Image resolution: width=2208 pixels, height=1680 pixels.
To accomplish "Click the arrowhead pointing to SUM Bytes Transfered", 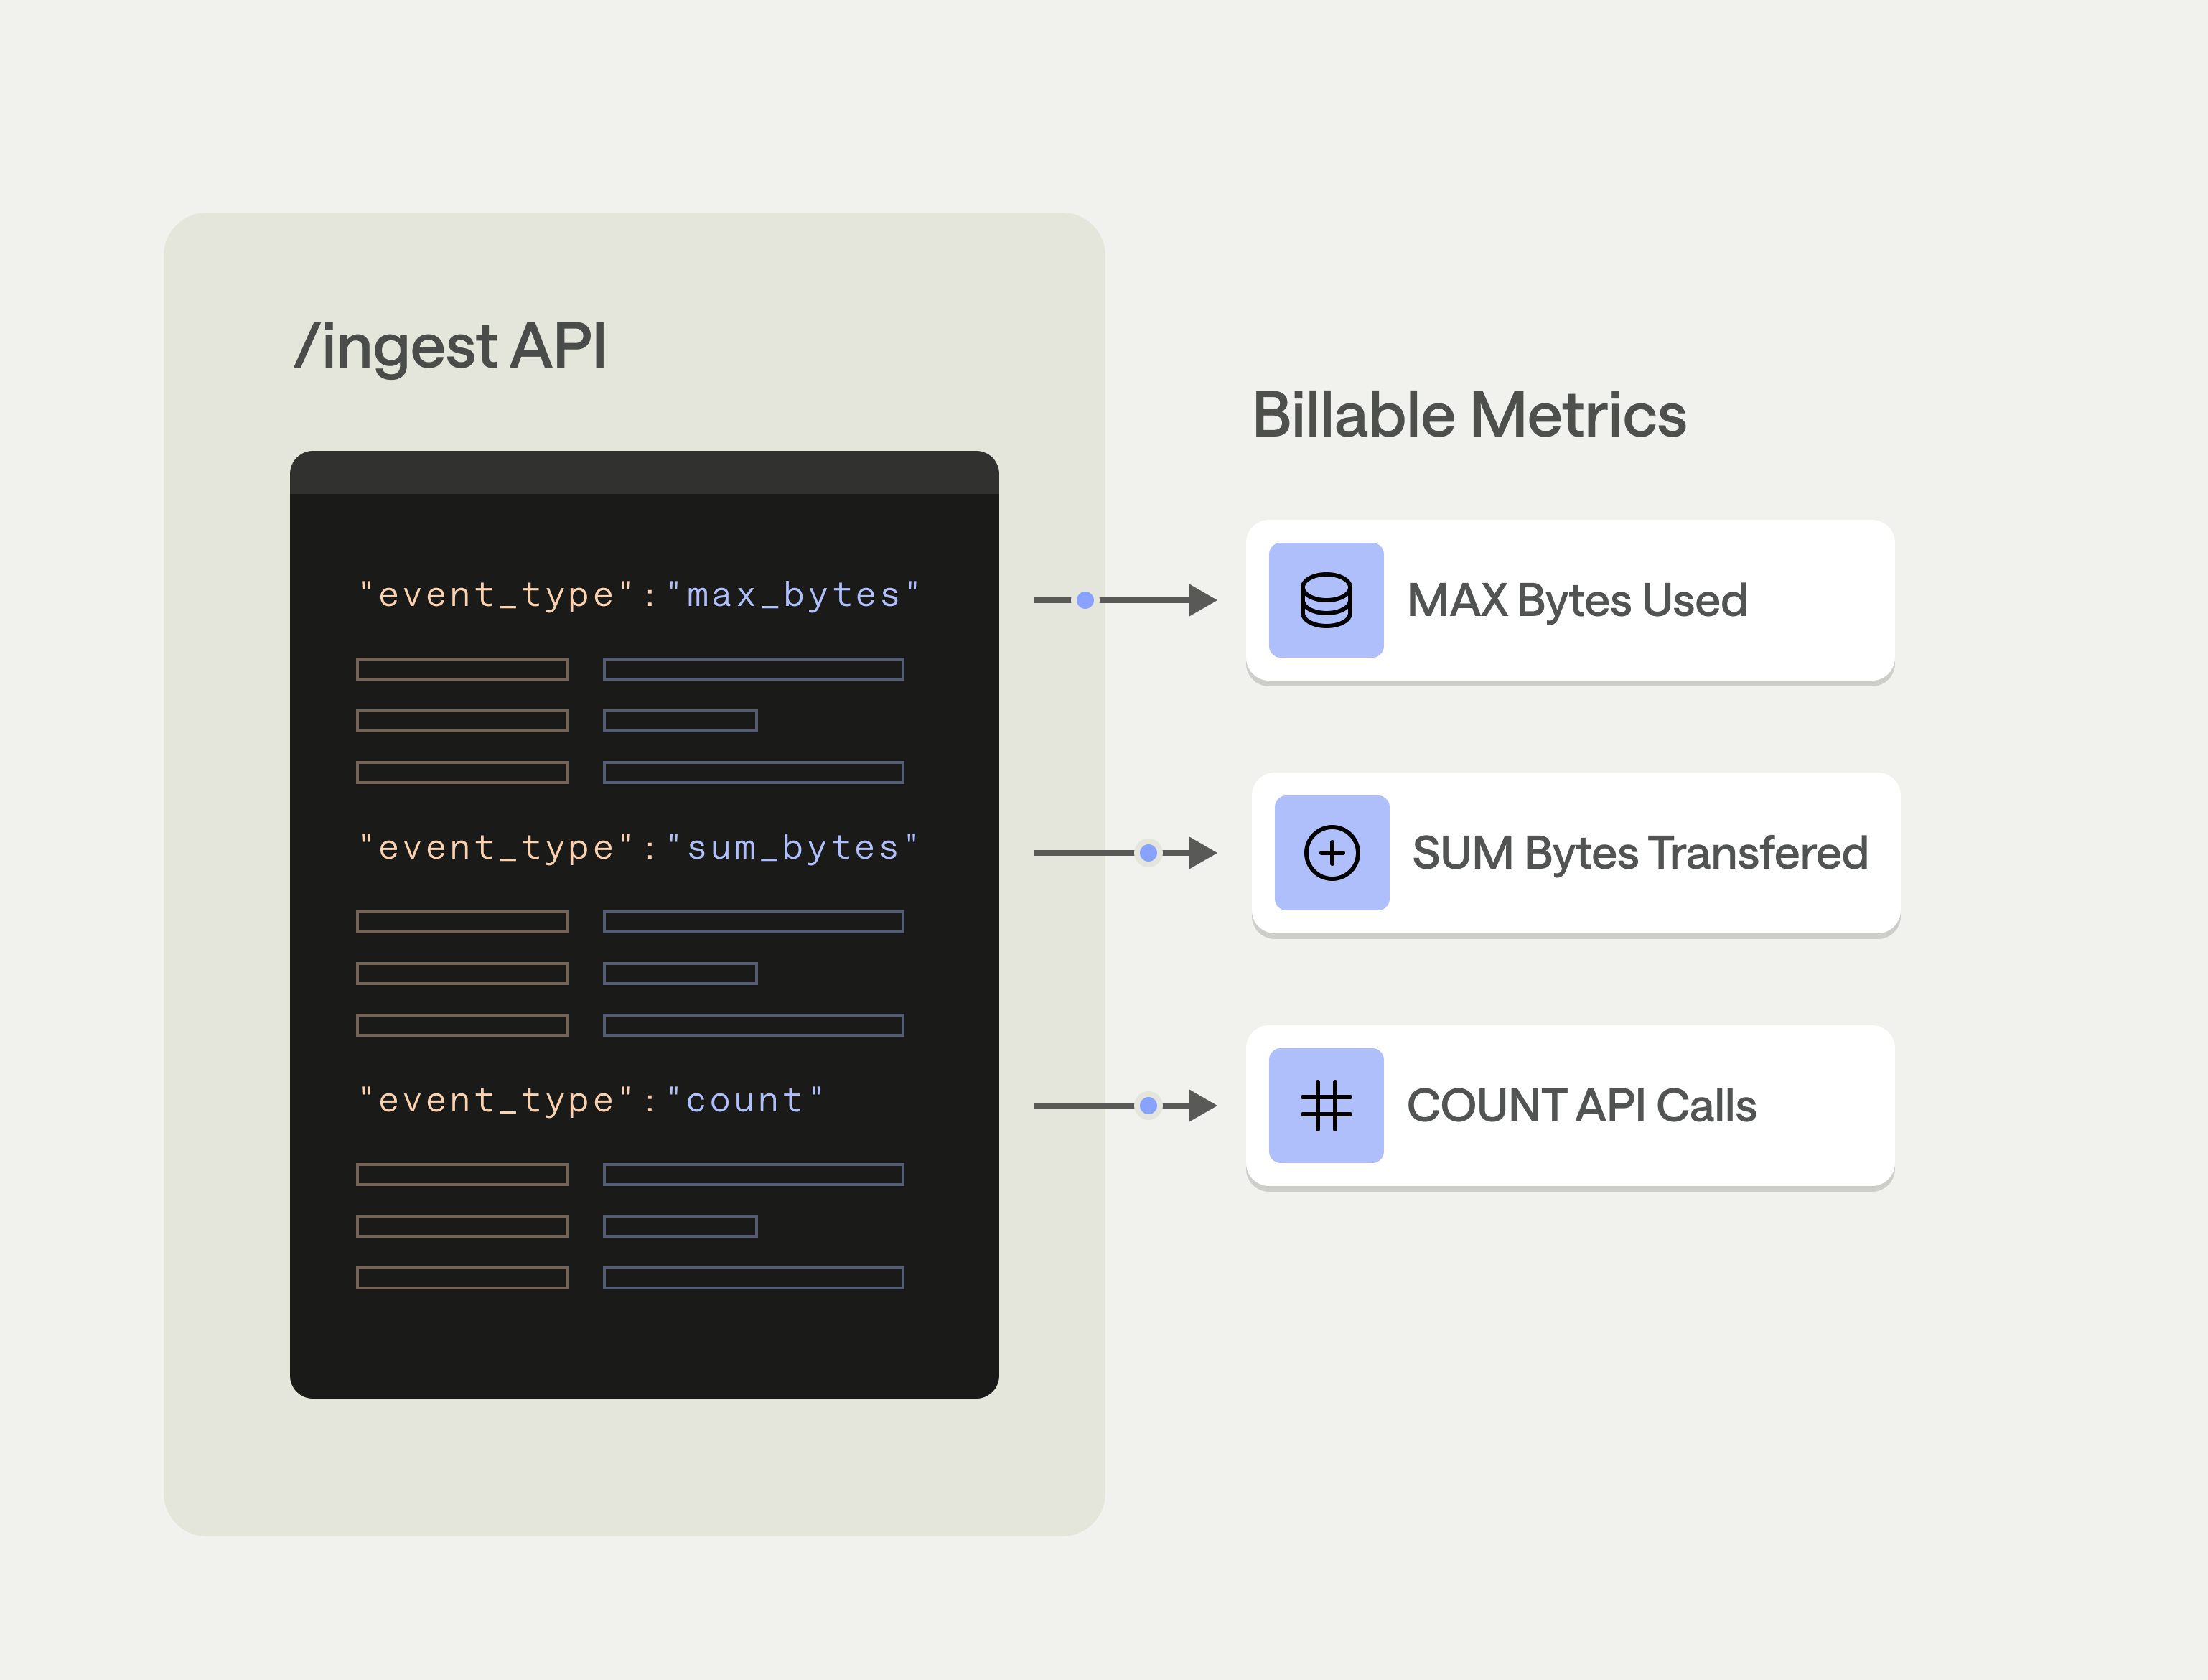I will [x=1202, y=853].
